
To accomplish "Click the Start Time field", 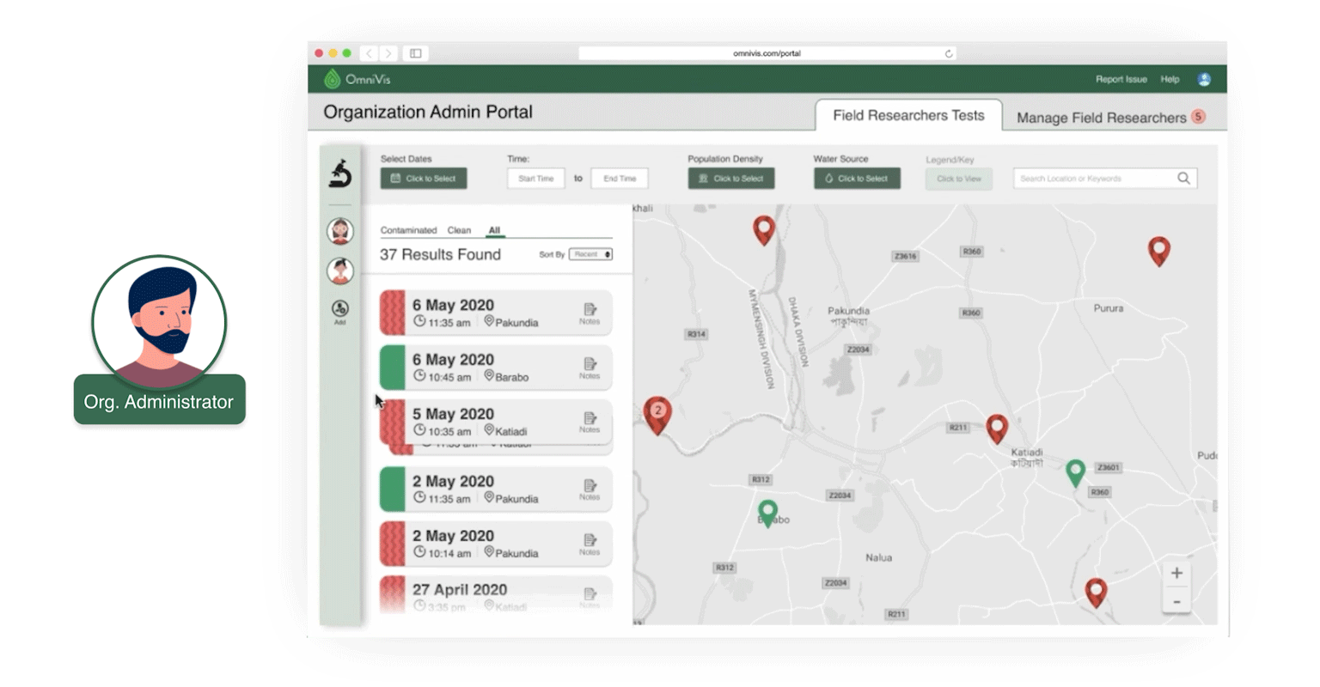I will tap(535, 179).
